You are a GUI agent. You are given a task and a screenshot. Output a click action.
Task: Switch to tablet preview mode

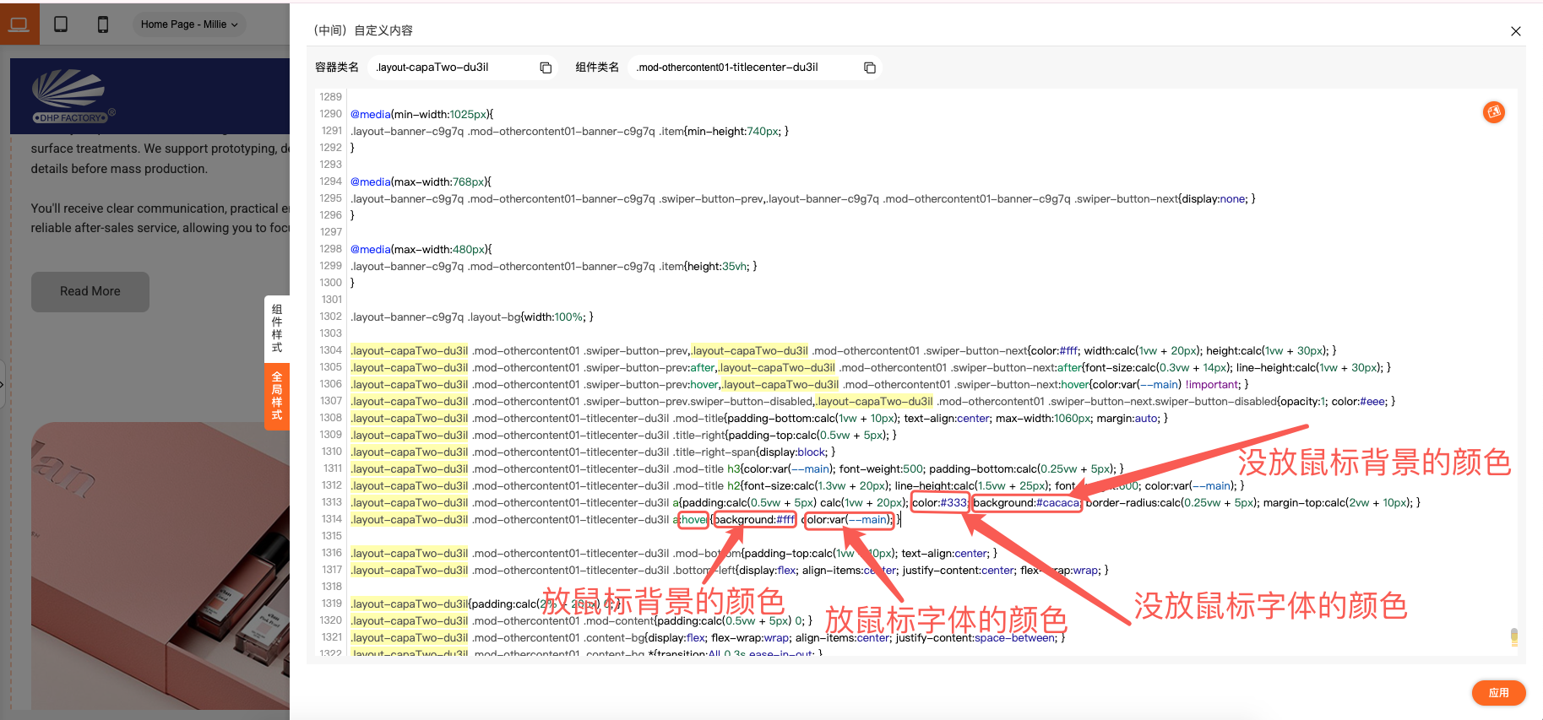pyautogui.click(x=61, y=24)
